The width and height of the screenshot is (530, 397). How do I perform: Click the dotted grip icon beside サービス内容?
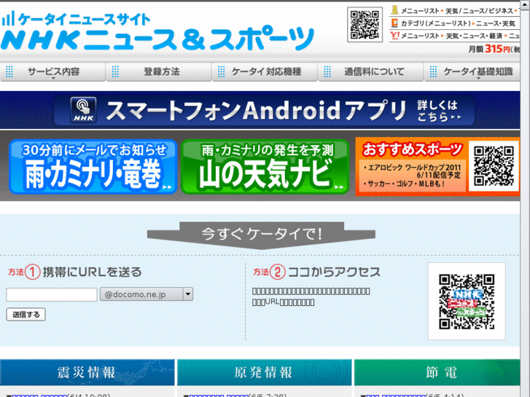tap(9, 71)
